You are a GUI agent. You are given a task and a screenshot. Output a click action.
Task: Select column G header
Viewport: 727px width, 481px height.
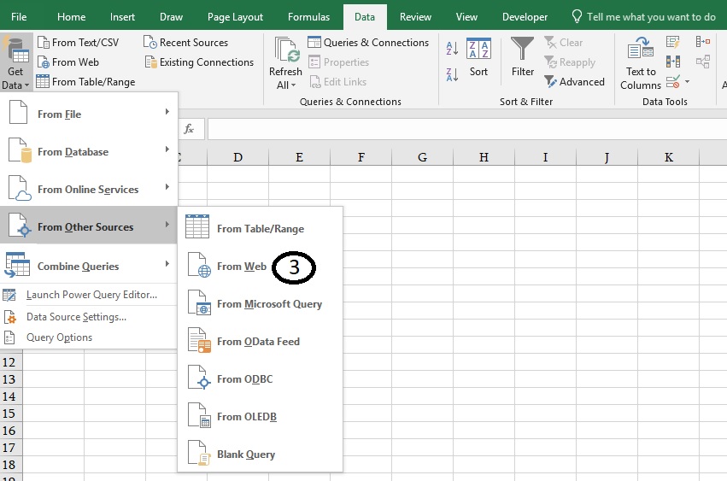(422, 157)
